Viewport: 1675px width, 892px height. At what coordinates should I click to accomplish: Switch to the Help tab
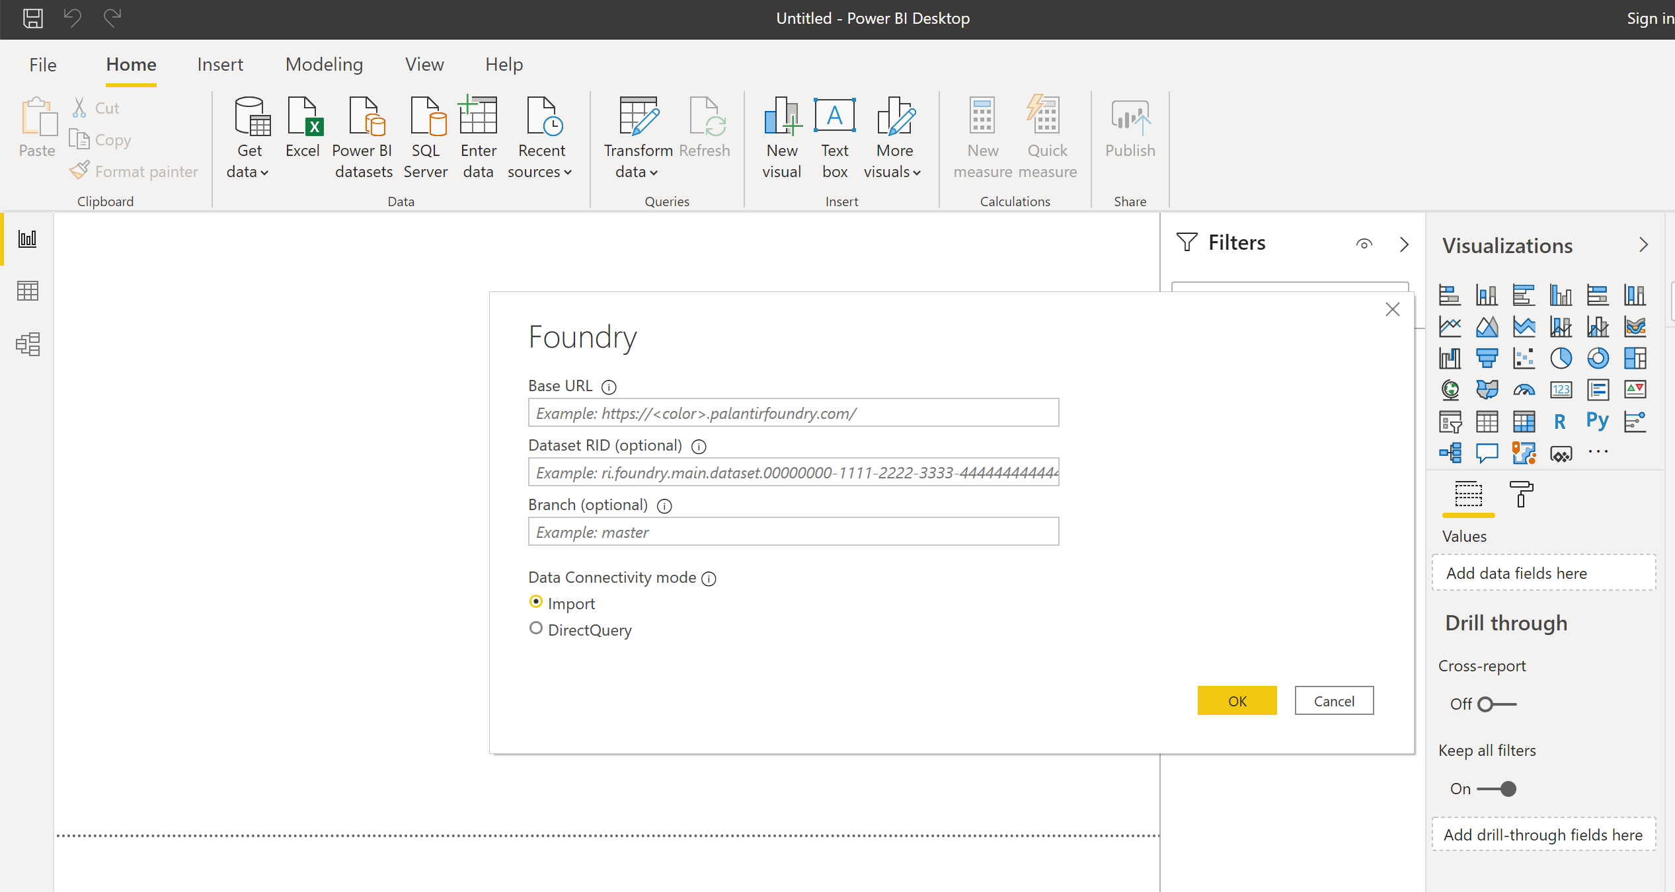504,65
